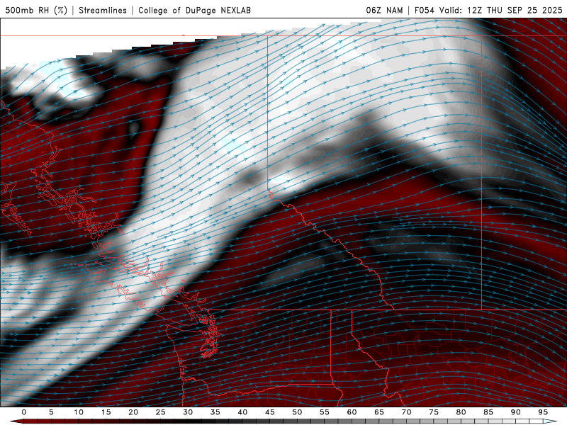Viewport: 567px width, 425px height.
Task: Select the '06Z NAM' model run label
Action: [x=384, y=10]
